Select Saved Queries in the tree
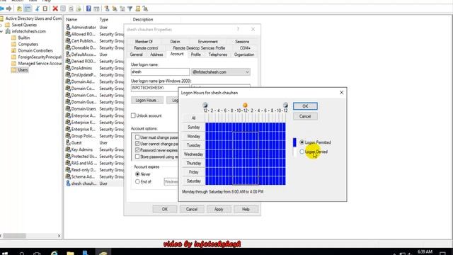453x255 pixels. click(24, 25)
